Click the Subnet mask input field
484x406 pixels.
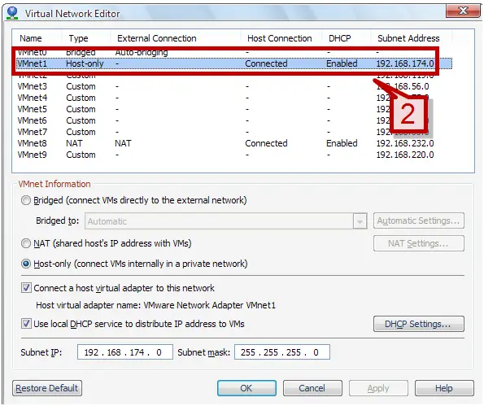(x=282, y=352)
